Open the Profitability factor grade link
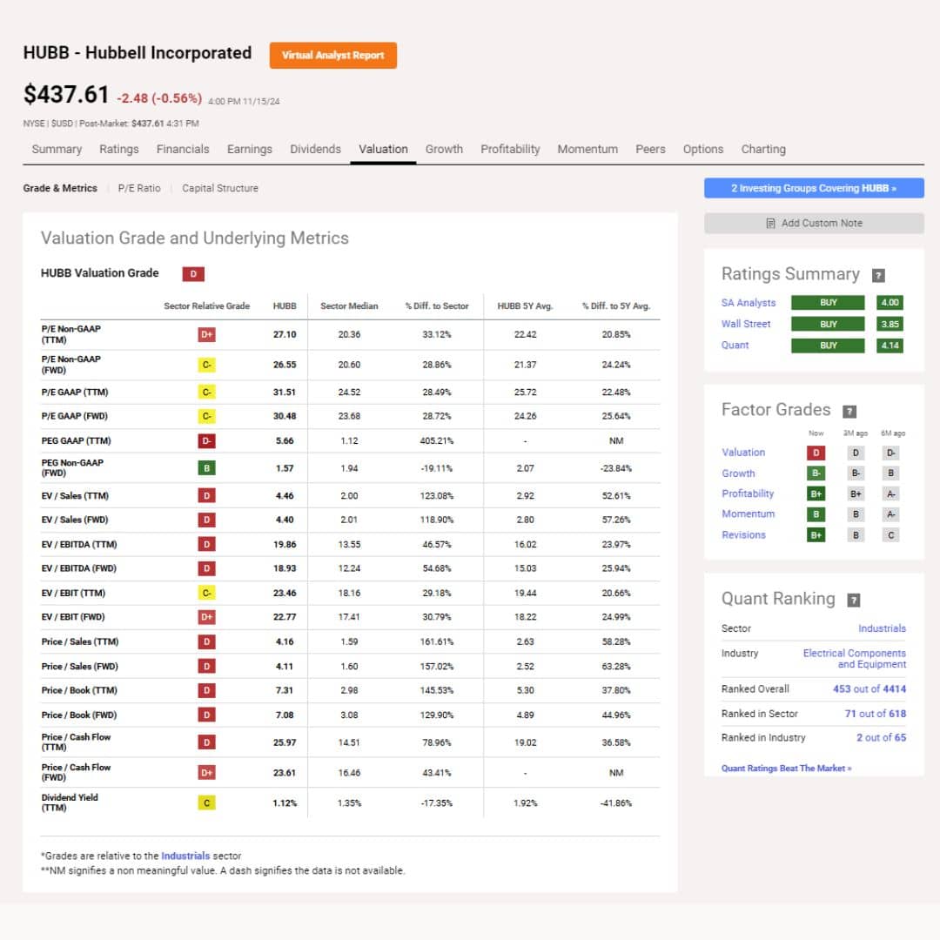940x940 pixels. pos(748,494)
